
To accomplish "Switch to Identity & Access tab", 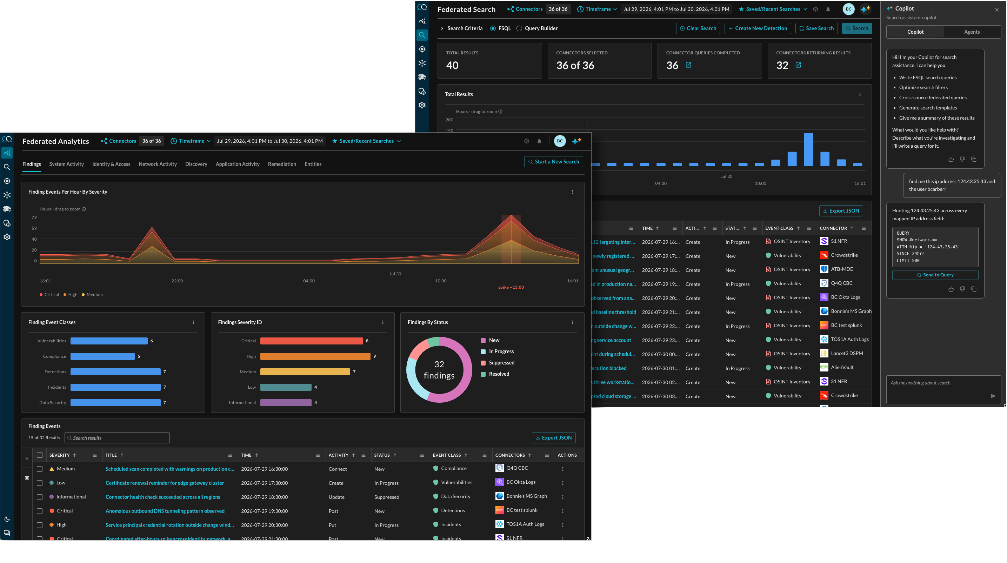I will 111,164.
